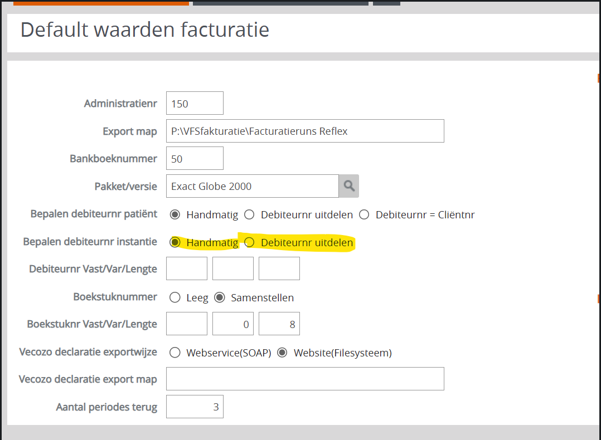This screenshot has height=440, width=601.
Task: Click third Debiteurnr Lengte field
Action: 279,268
